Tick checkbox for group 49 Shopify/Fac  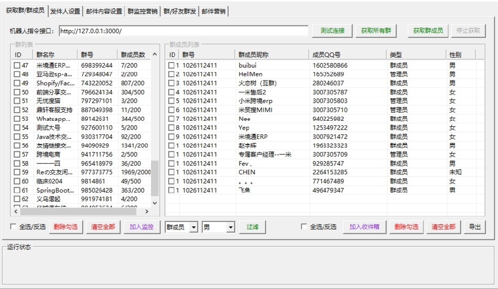pos(17,83)
